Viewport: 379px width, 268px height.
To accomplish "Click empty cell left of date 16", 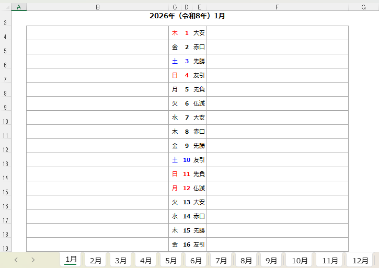I will coord(98,244).
